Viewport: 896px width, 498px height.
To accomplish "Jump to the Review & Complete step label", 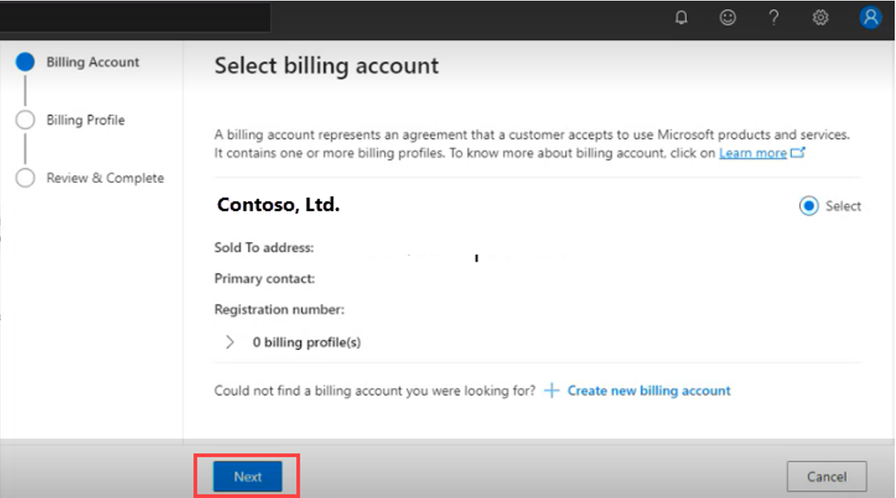I will (x=105, y=178).
